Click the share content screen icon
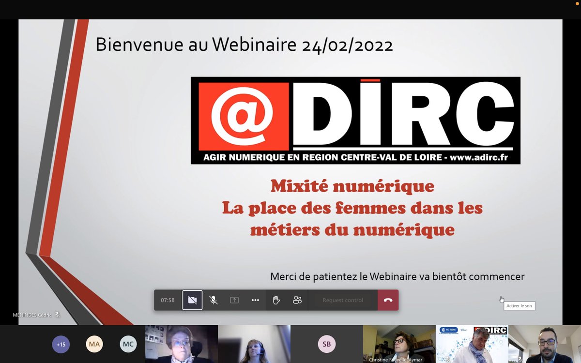Screen dimensions: 581x363 click(234, 300)
